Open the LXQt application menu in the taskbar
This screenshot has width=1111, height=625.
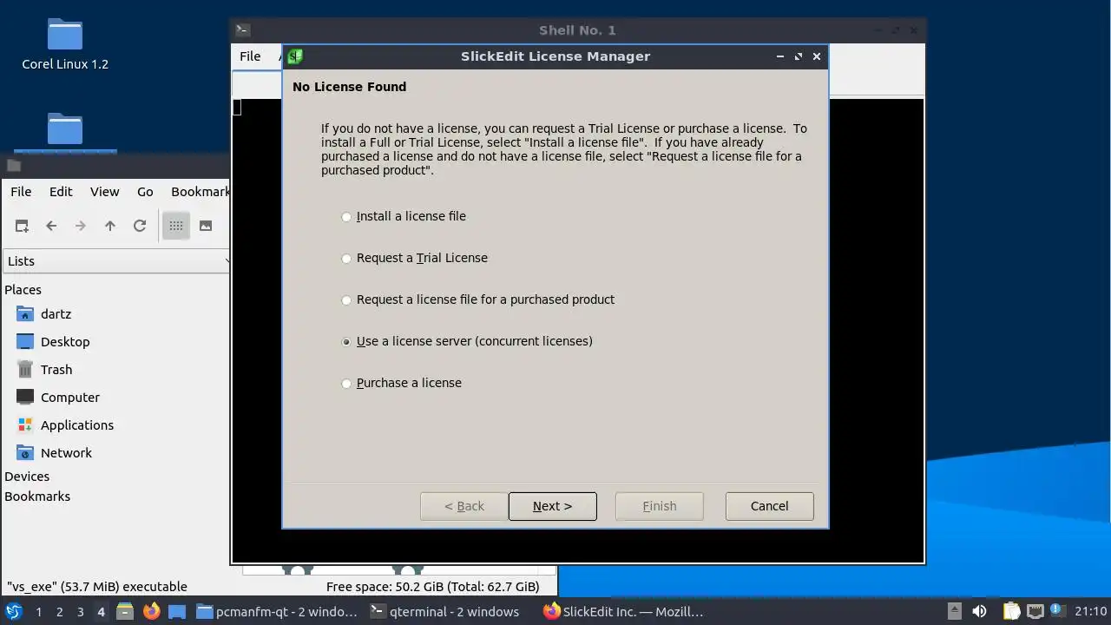(x=14, y=611)
